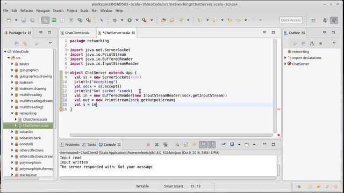The image size is (344, 193).
Task: Open the Window menu
Action: 106,11
